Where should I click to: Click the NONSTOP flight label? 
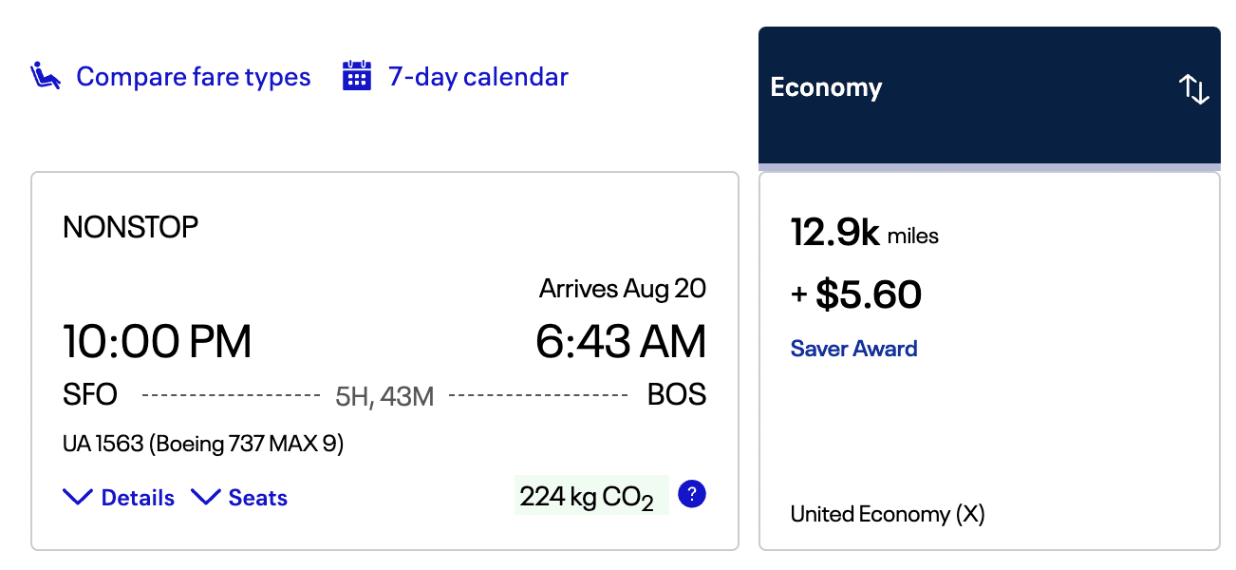point(131,227)
